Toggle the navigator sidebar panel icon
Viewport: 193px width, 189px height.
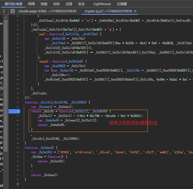click(13, 11)
